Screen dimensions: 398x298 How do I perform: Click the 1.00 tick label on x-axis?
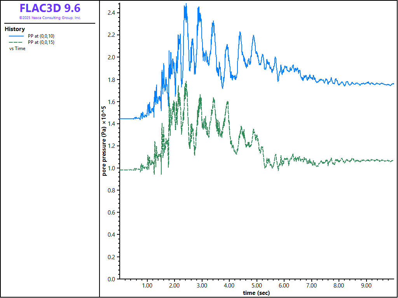147,286
